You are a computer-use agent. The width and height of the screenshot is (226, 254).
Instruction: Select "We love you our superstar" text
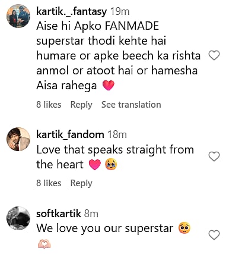click(x=105, y=228)
